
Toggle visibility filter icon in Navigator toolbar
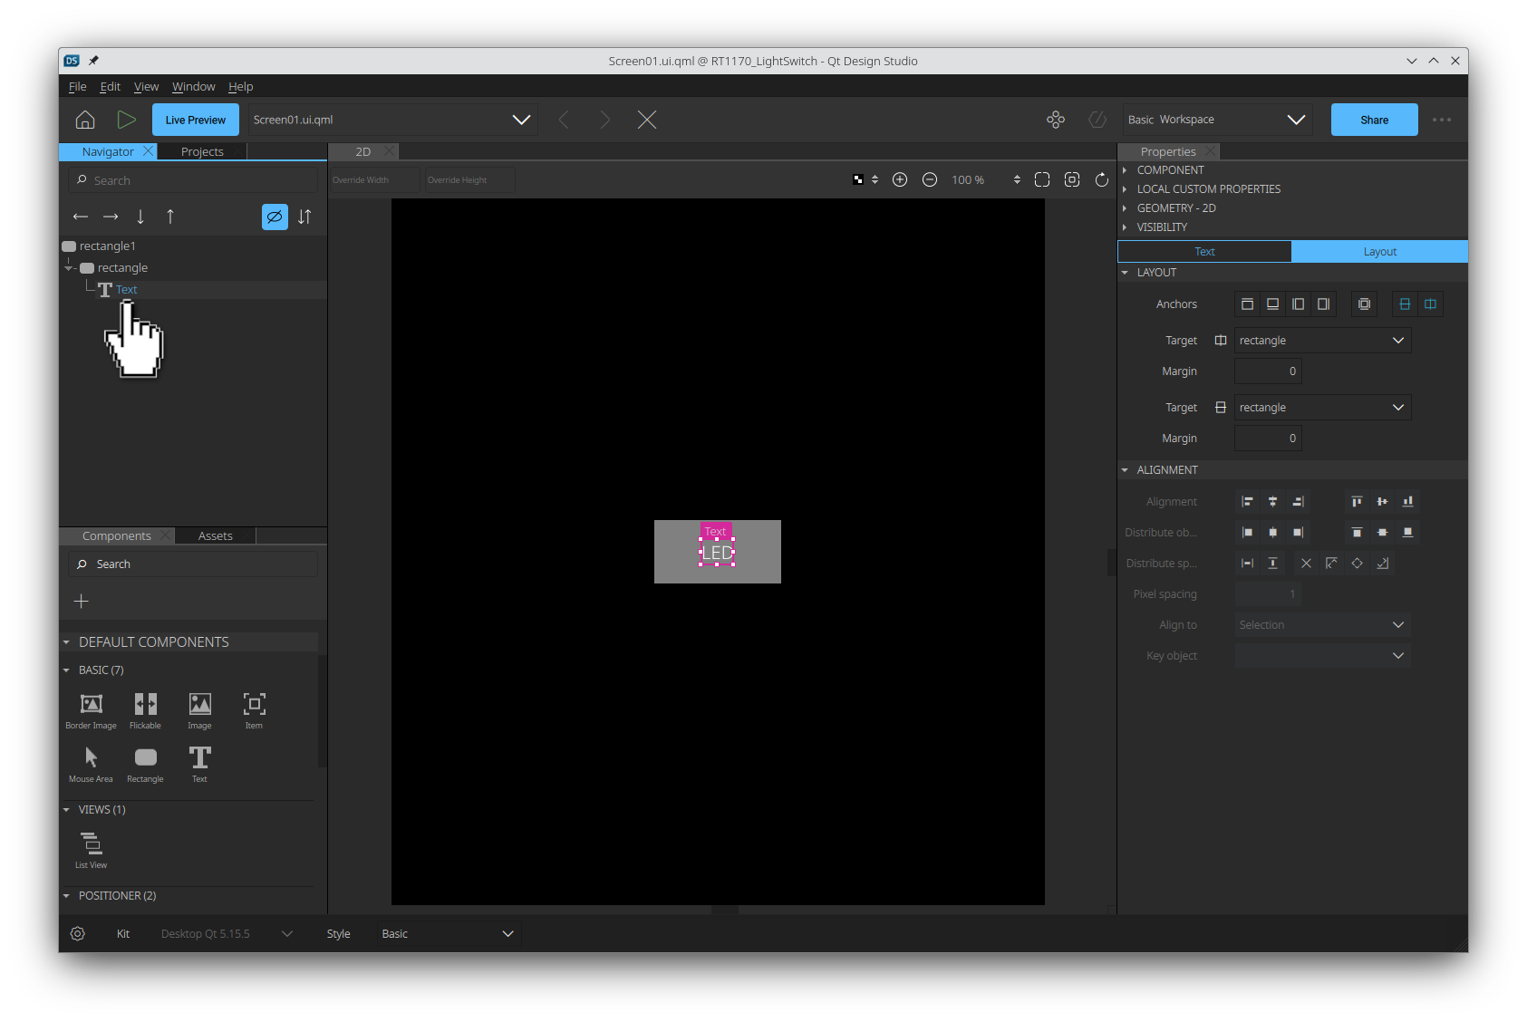275,217
